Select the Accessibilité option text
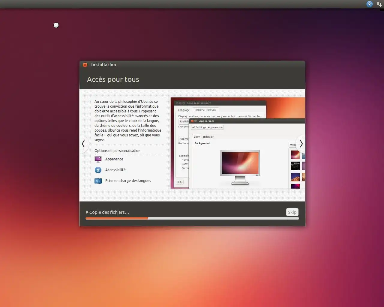This screenshot has width=384, height=307. tap(115, 170)
